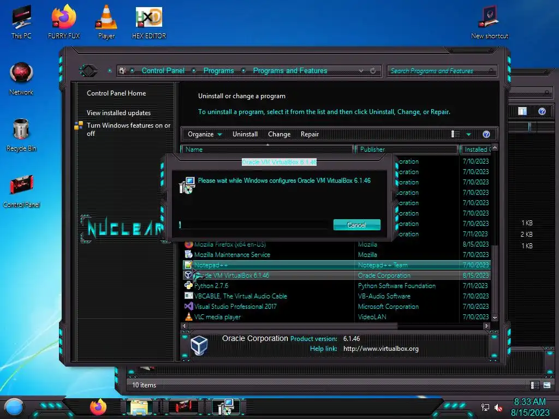
Task: Cancel the VirtualBox configuration dialog
Action: click(357, 225)
